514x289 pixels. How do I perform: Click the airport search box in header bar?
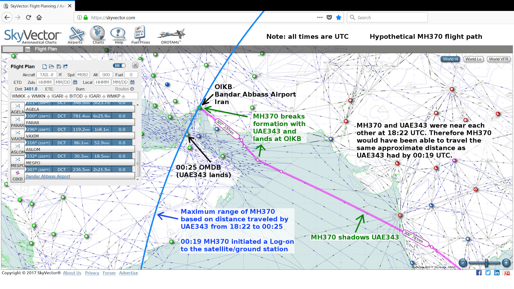tap(13, 49)
